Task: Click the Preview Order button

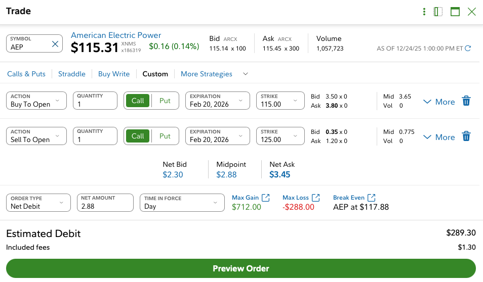Action: pyautogui.click(x=241, y=268)
